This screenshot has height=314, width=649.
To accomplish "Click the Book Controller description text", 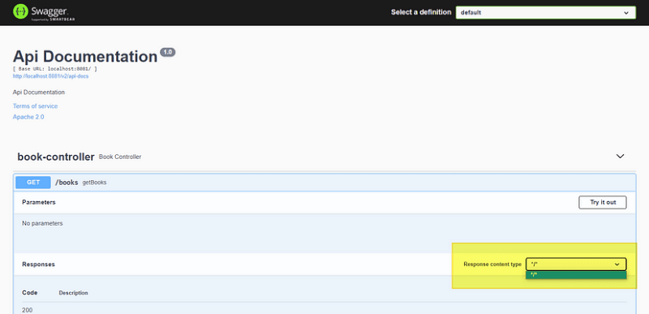I will click(x=120, y=157).
